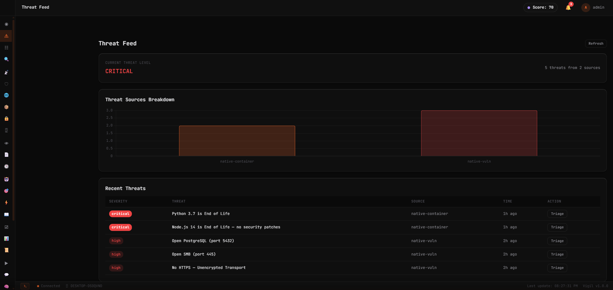Click '5 threats from 2 sources' summary
This screenshot has width=613, height=290.
pyautogui.click(x=572, y=68)
